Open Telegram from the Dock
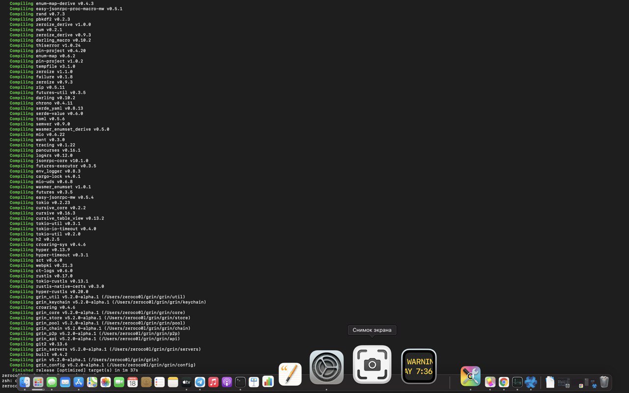Image resolution: width=629 pixels, height=393 pixels. tap(200, 382)
